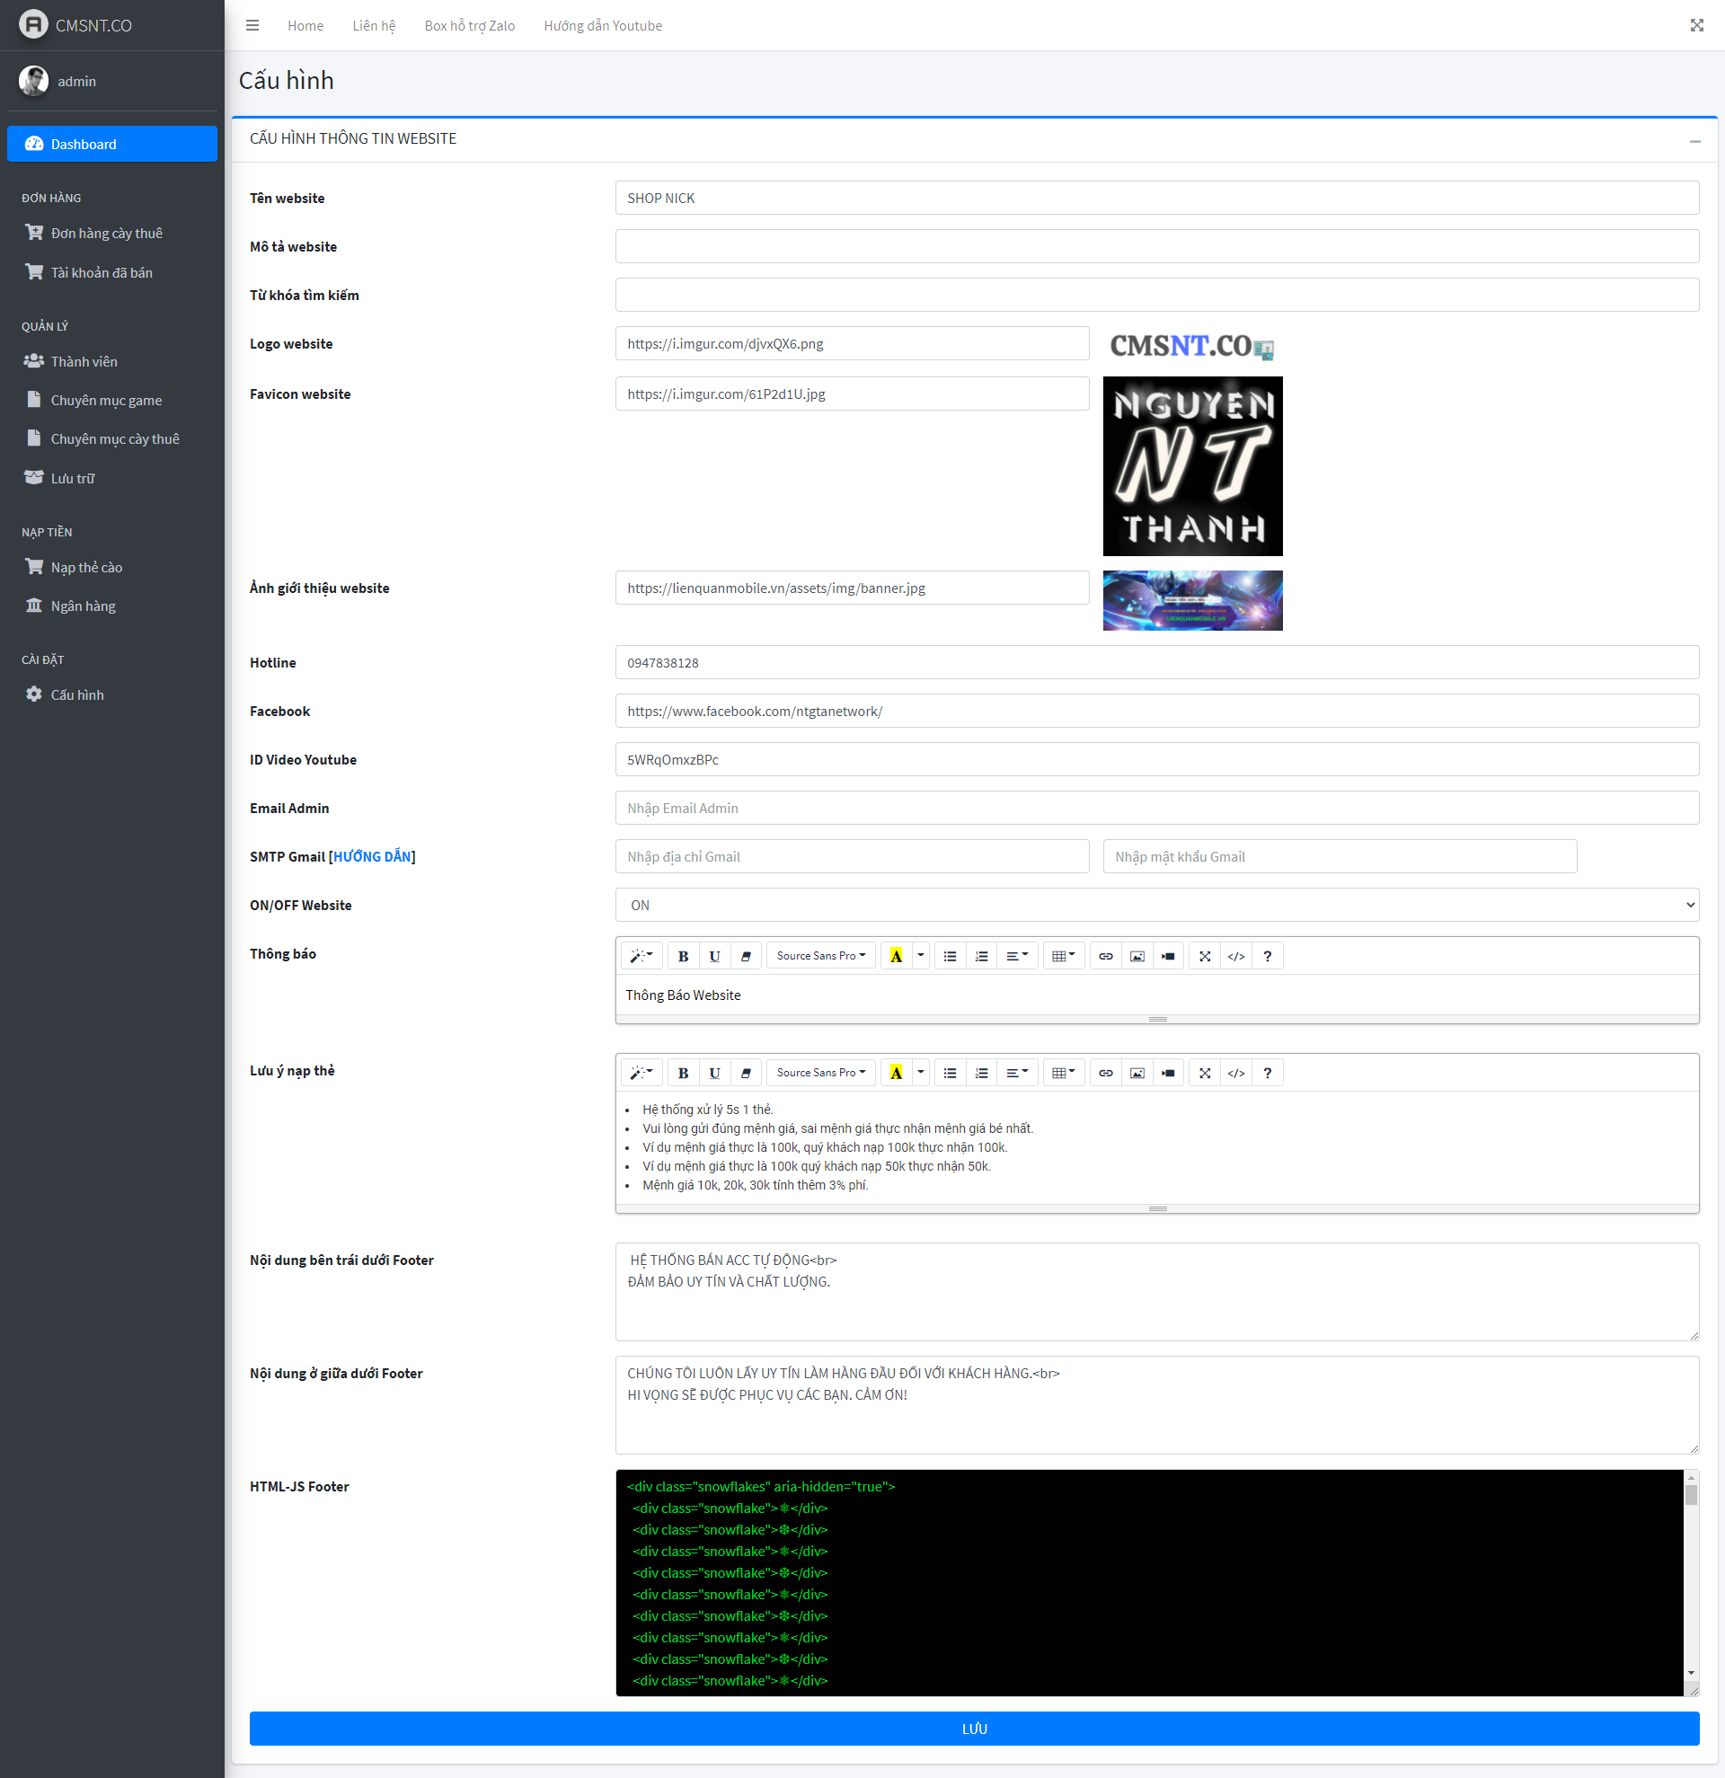1725x1778 pixels.
Task: Toggle the sidebar hamburger menu
Action: point(252,25)
